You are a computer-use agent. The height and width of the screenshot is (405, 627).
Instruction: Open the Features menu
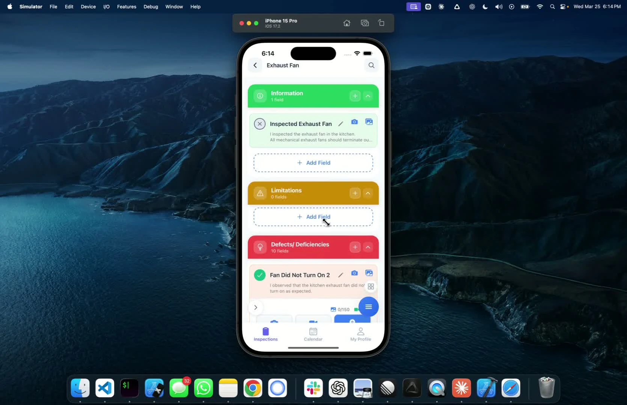pos(127,7)
